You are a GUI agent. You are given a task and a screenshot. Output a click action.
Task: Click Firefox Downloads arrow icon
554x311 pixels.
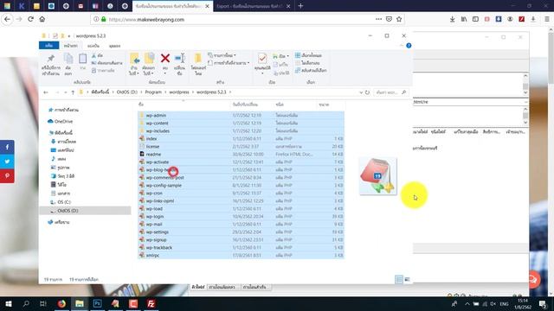tap(452, 19)
